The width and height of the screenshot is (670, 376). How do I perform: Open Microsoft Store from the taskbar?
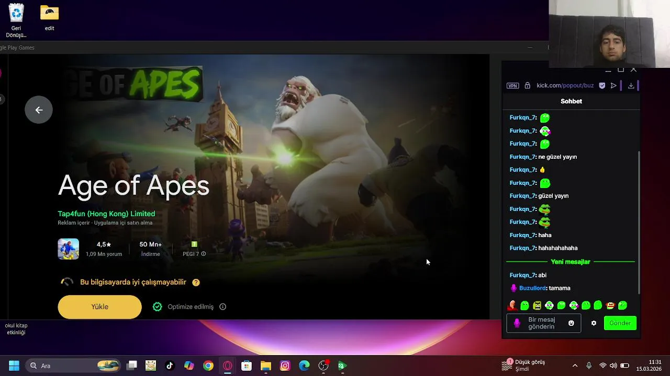(247, 366)
